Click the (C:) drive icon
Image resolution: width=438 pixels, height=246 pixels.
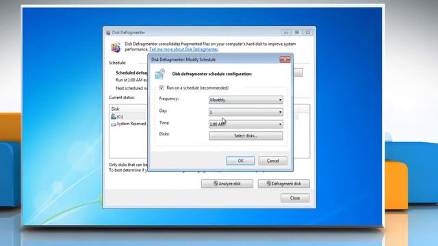[x=114, y=116]
